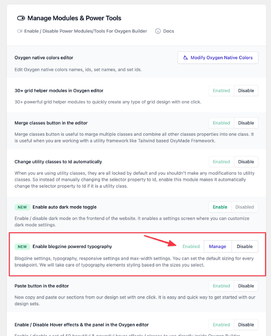This screenshot has width=271, height=336.
Task: Open Modify Oxygen Native Colors
Action: click(x=218, y=58)
